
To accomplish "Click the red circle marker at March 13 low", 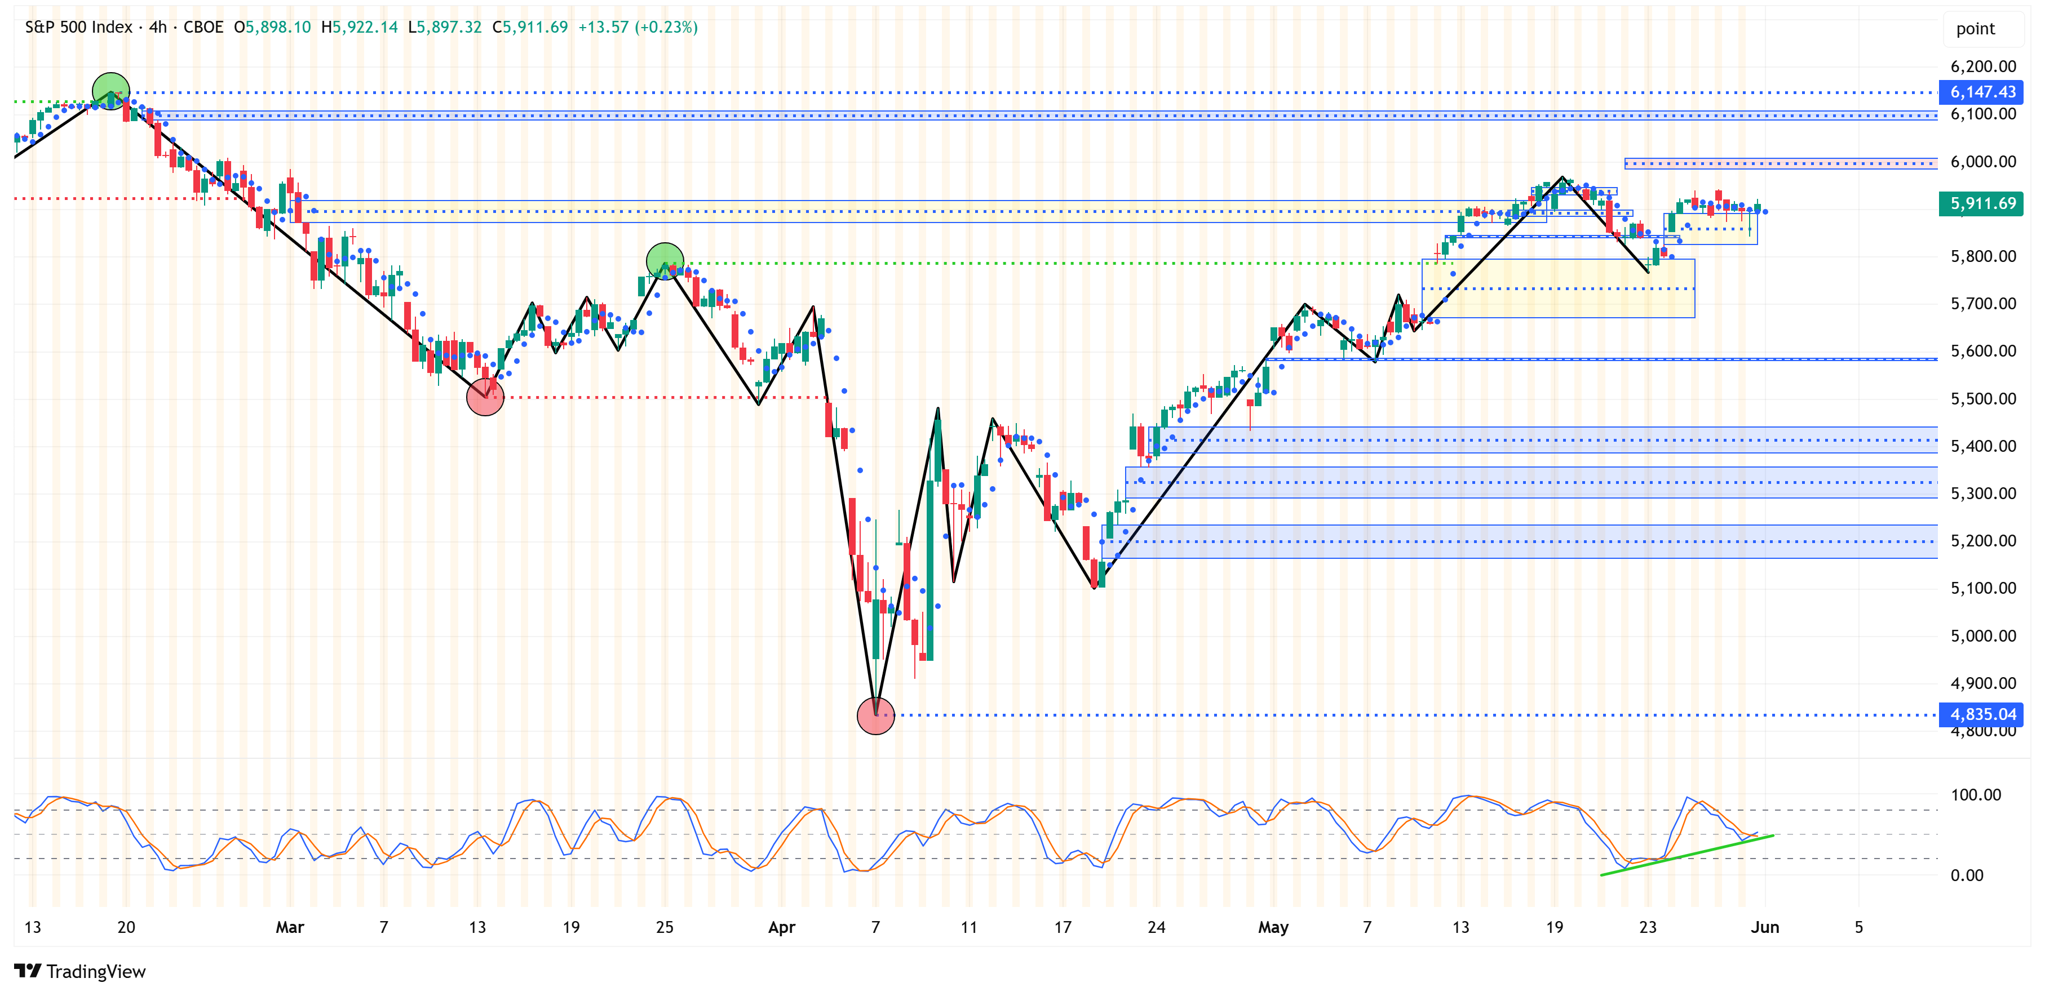I will [485, 397].
